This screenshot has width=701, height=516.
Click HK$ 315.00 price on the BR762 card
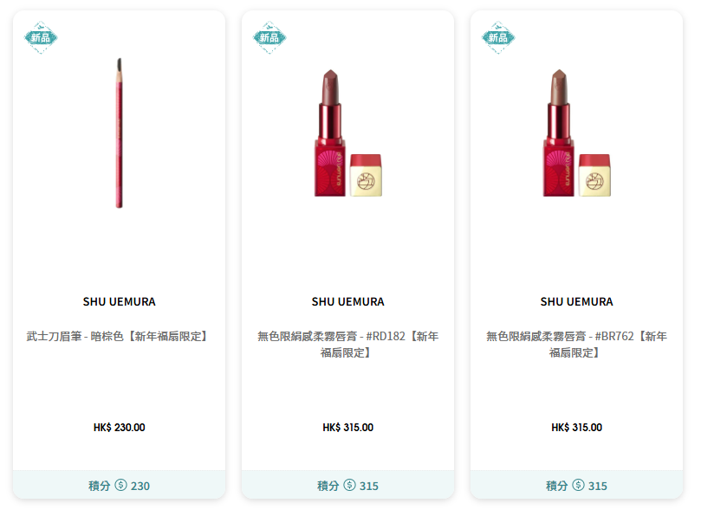(x=577, y=428)
